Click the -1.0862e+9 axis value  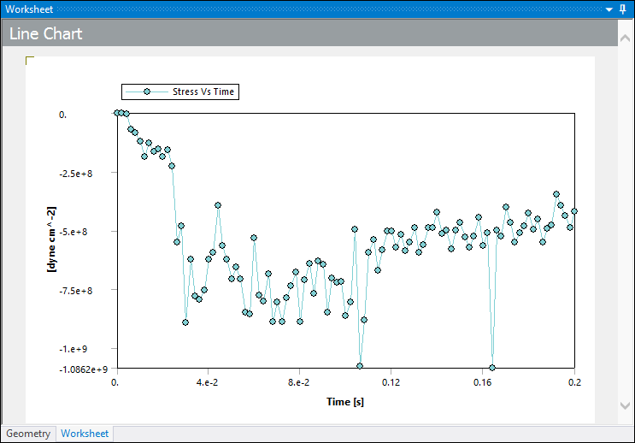click(84, 369)
